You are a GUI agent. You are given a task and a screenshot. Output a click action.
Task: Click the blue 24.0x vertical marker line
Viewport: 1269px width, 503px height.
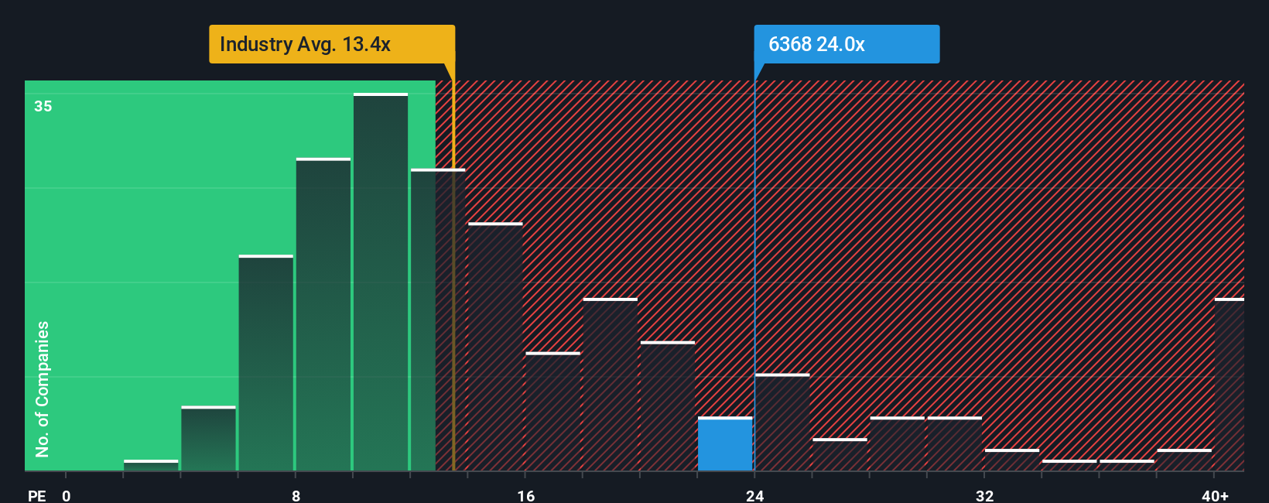click(754, 275)
